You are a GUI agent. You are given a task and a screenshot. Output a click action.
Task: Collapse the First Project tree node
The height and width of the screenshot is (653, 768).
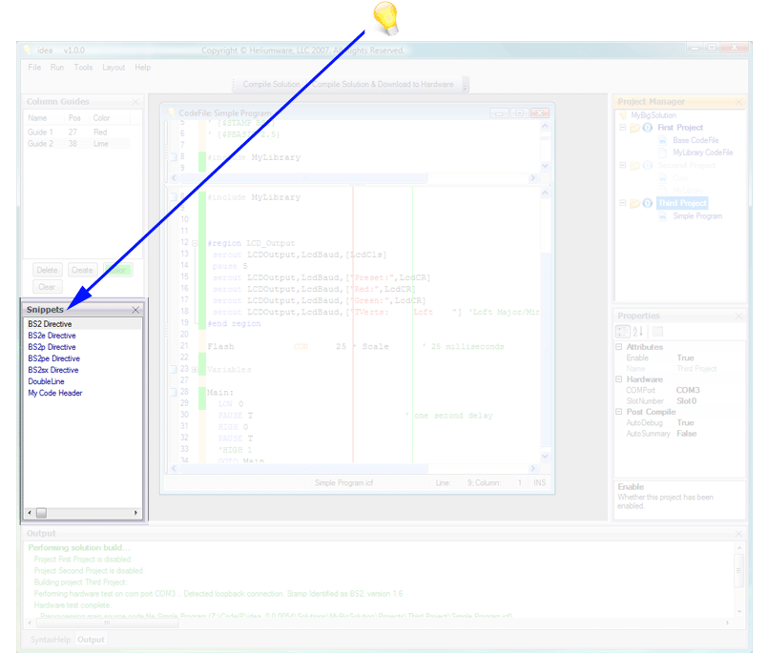(622, 128)
